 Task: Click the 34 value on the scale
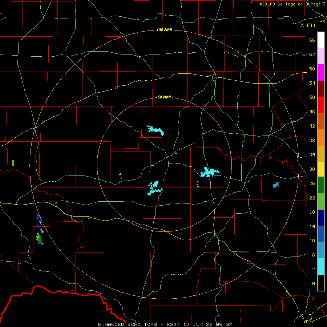312,155
